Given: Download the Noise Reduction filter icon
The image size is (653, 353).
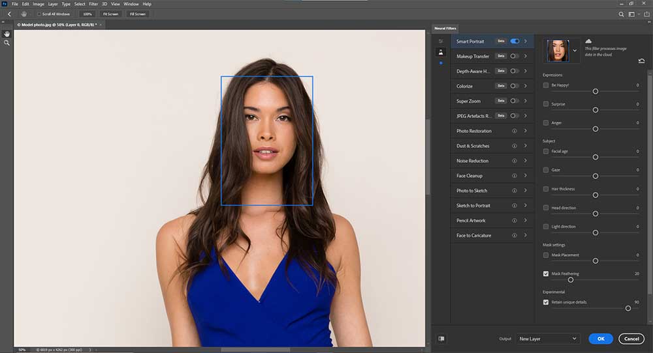Looking at the screenshot, I should pyautogui.click(x=515, y=161).
